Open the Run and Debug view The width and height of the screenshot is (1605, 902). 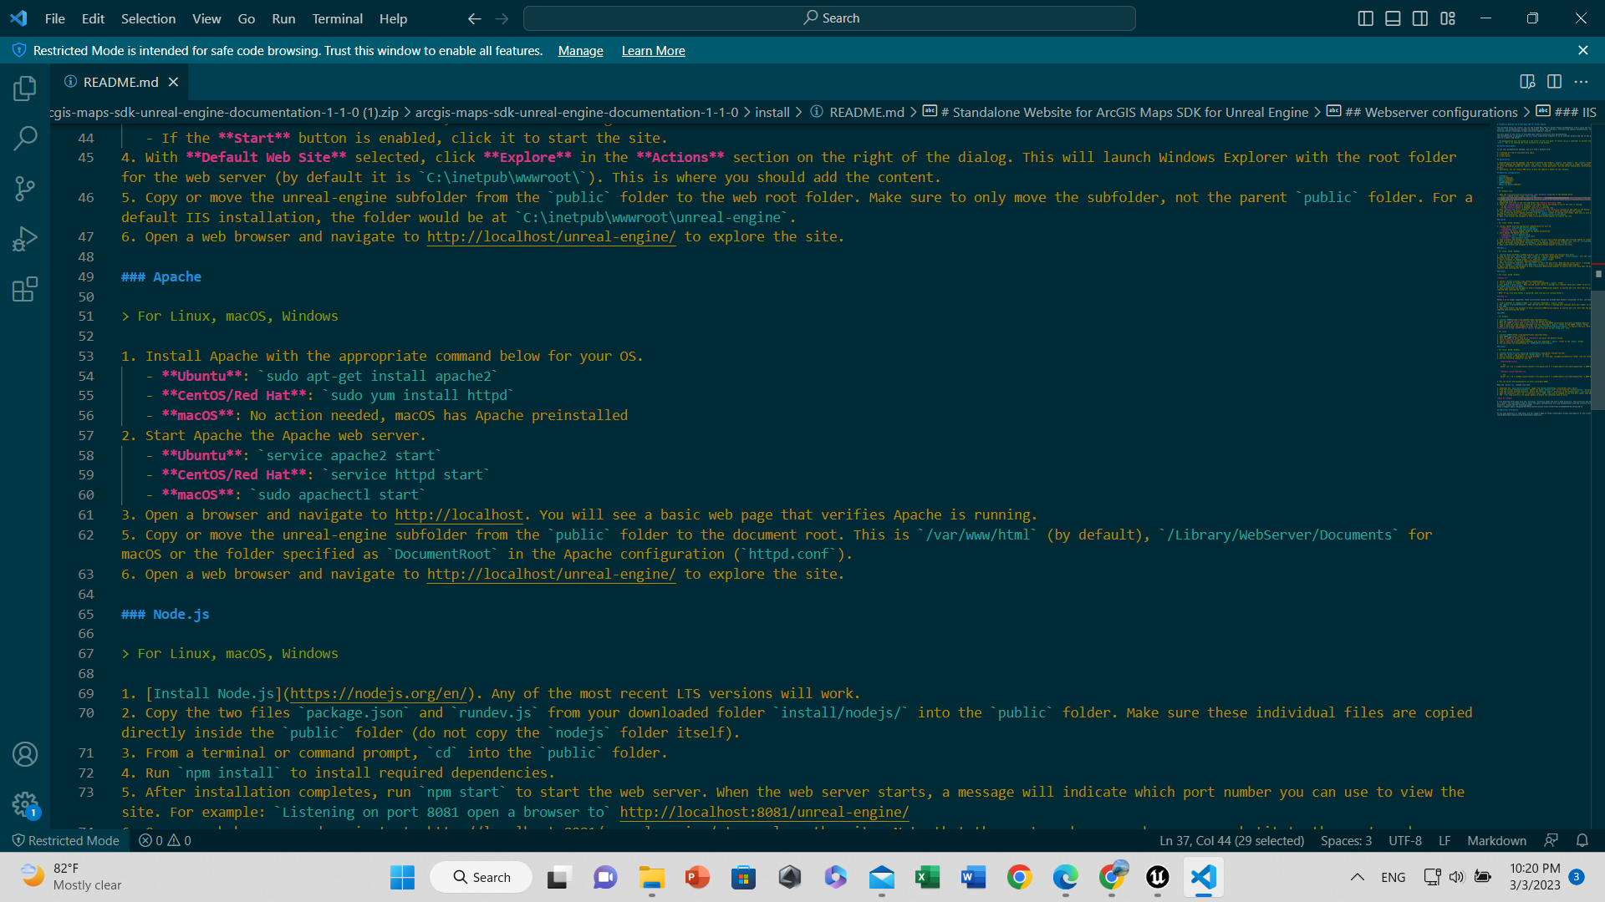click(25, 240)
